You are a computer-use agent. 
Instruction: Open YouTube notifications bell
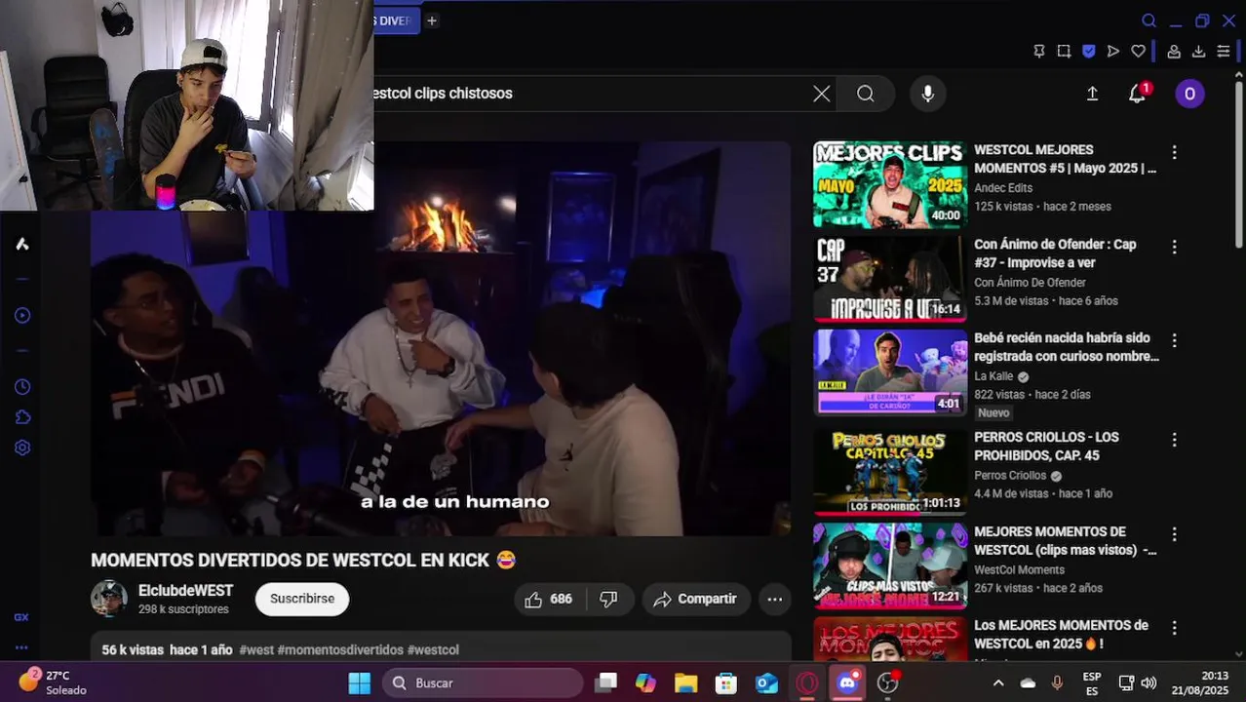[x=1137, y=94]
